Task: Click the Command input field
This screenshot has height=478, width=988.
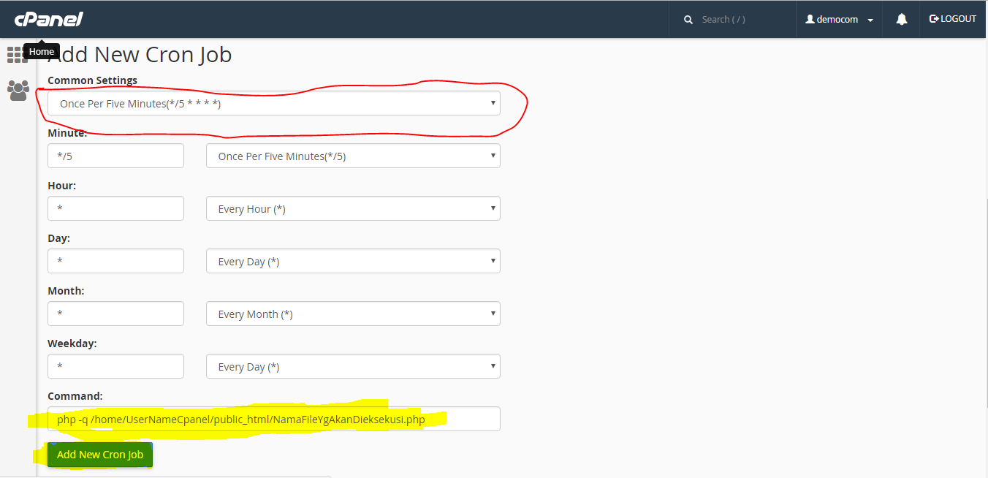Action: tap(273, 419)
